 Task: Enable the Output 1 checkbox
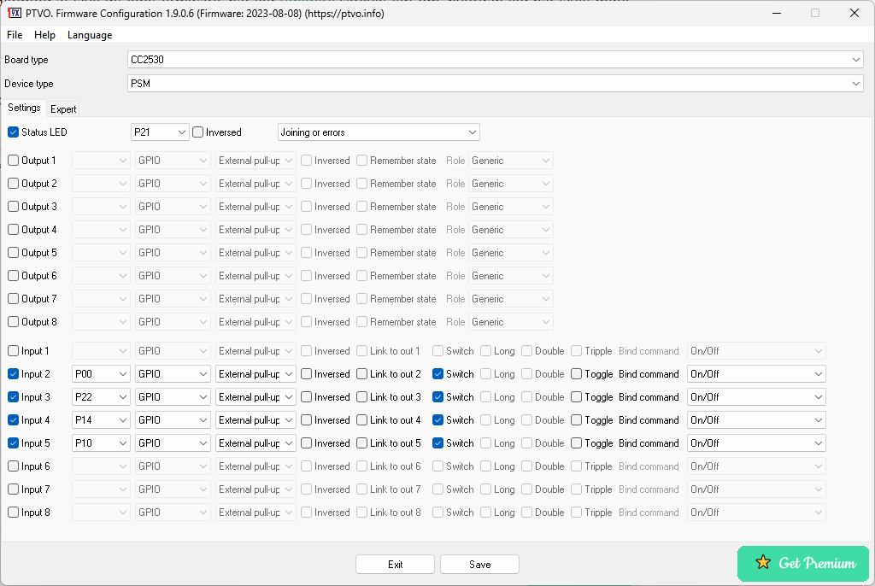point(14,161)
